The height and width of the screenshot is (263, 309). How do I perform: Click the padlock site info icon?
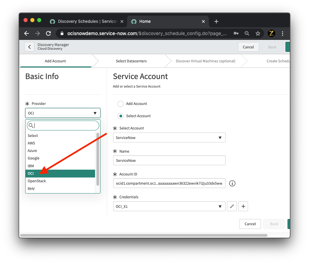[62, 33]
